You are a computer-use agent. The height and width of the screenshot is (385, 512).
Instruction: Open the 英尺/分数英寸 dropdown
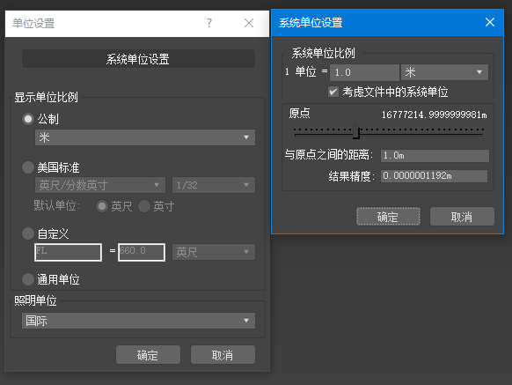coord(100,185)
